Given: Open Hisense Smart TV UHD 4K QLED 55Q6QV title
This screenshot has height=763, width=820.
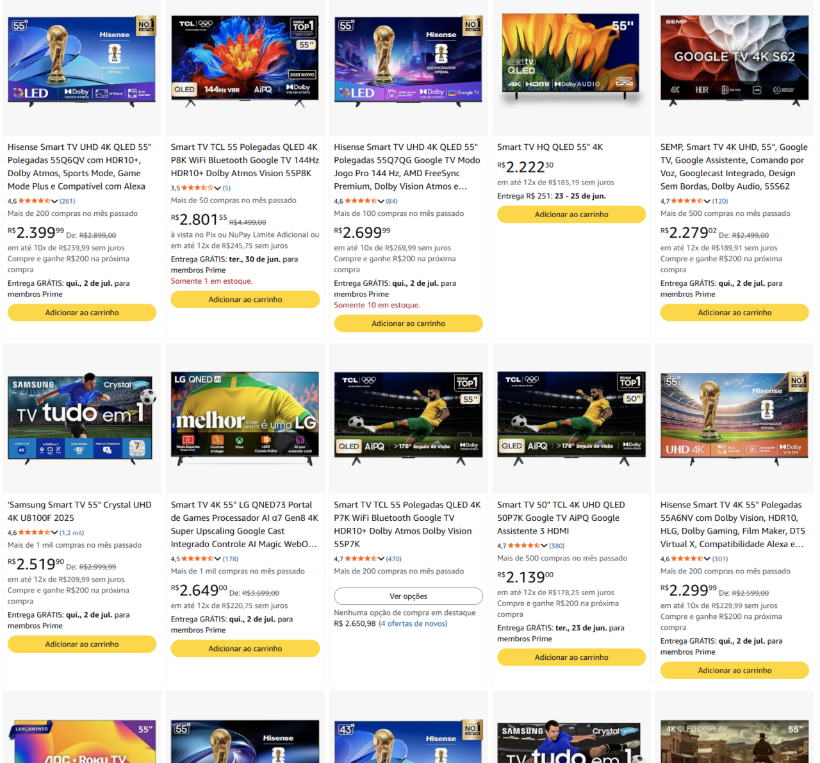Looking at the screenshot, I should (79, 167).
